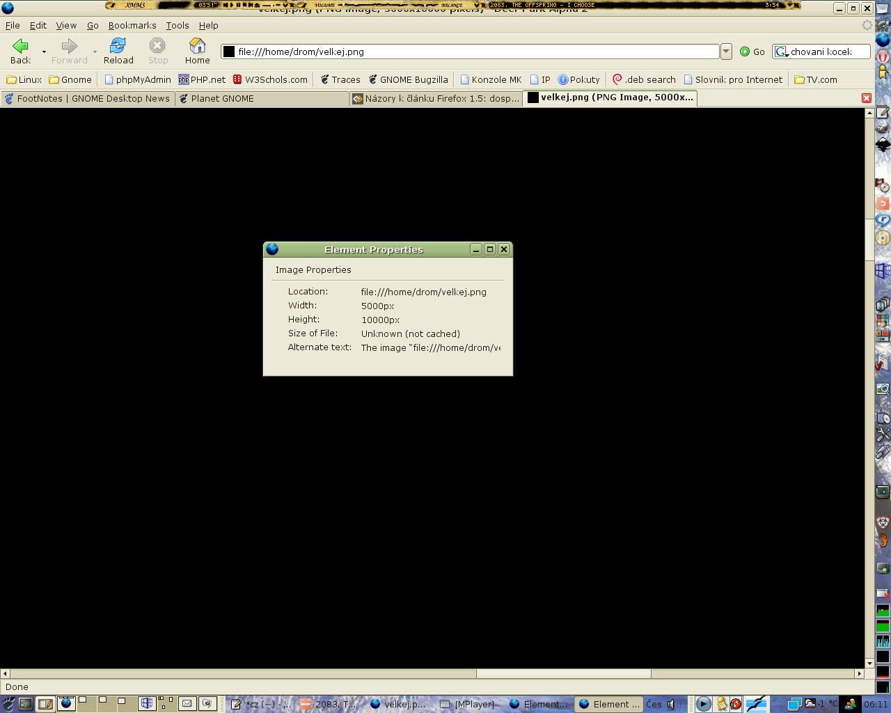Open the search engine selector dropdown
891x713 pixels.
(x=781, y=52)
